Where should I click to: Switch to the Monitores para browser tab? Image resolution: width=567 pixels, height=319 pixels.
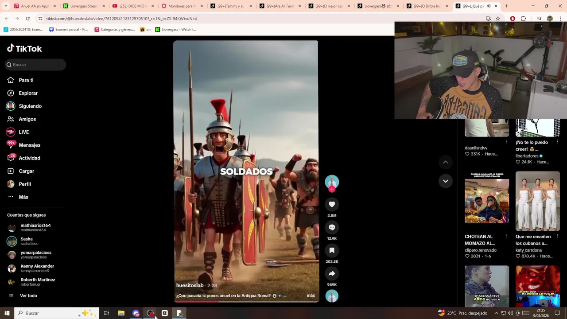tap(182, 6)
